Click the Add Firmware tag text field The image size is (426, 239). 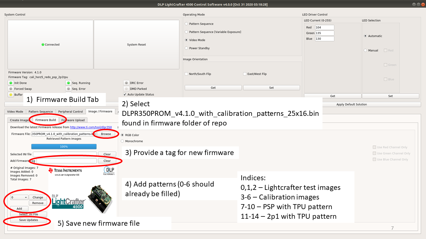tap(67, 161)
